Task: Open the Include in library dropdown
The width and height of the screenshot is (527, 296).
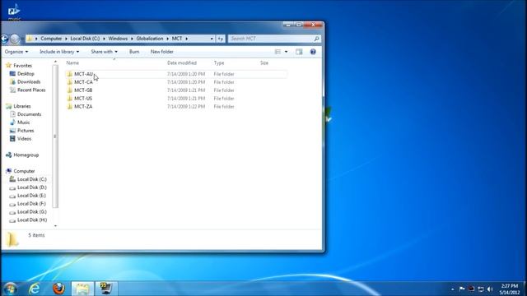Action: pos(59,52)
